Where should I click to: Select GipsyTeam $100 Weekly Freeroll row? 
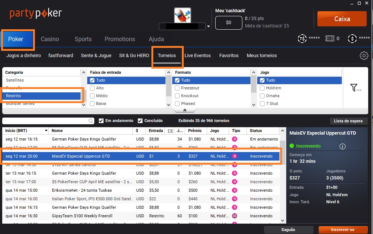141,216
